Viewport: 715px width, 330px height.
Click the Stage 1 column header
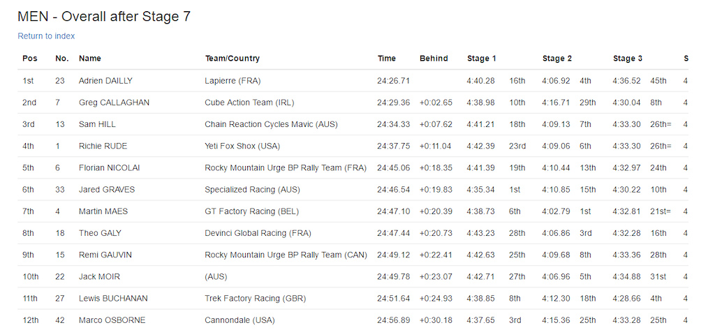[482, 59]
